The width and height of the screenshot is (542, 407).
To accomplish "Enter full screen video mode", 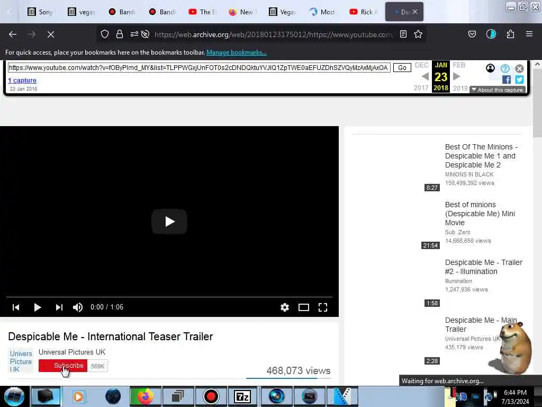I will tap(322, 307).
